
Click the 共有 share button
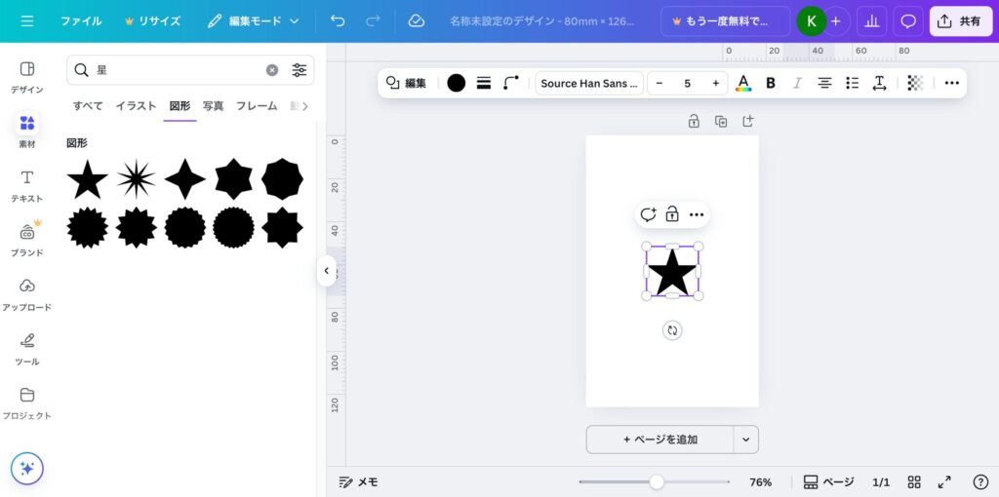click(x=960, y=20)
